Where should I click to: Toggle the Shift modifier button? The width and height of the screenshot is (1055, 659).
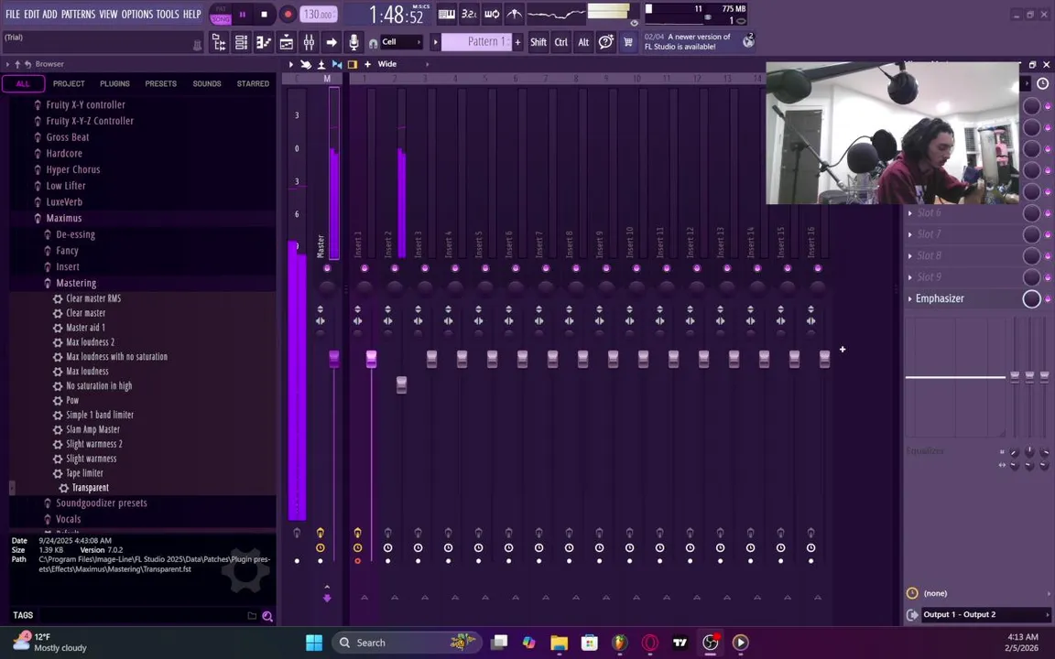[538, 42]
